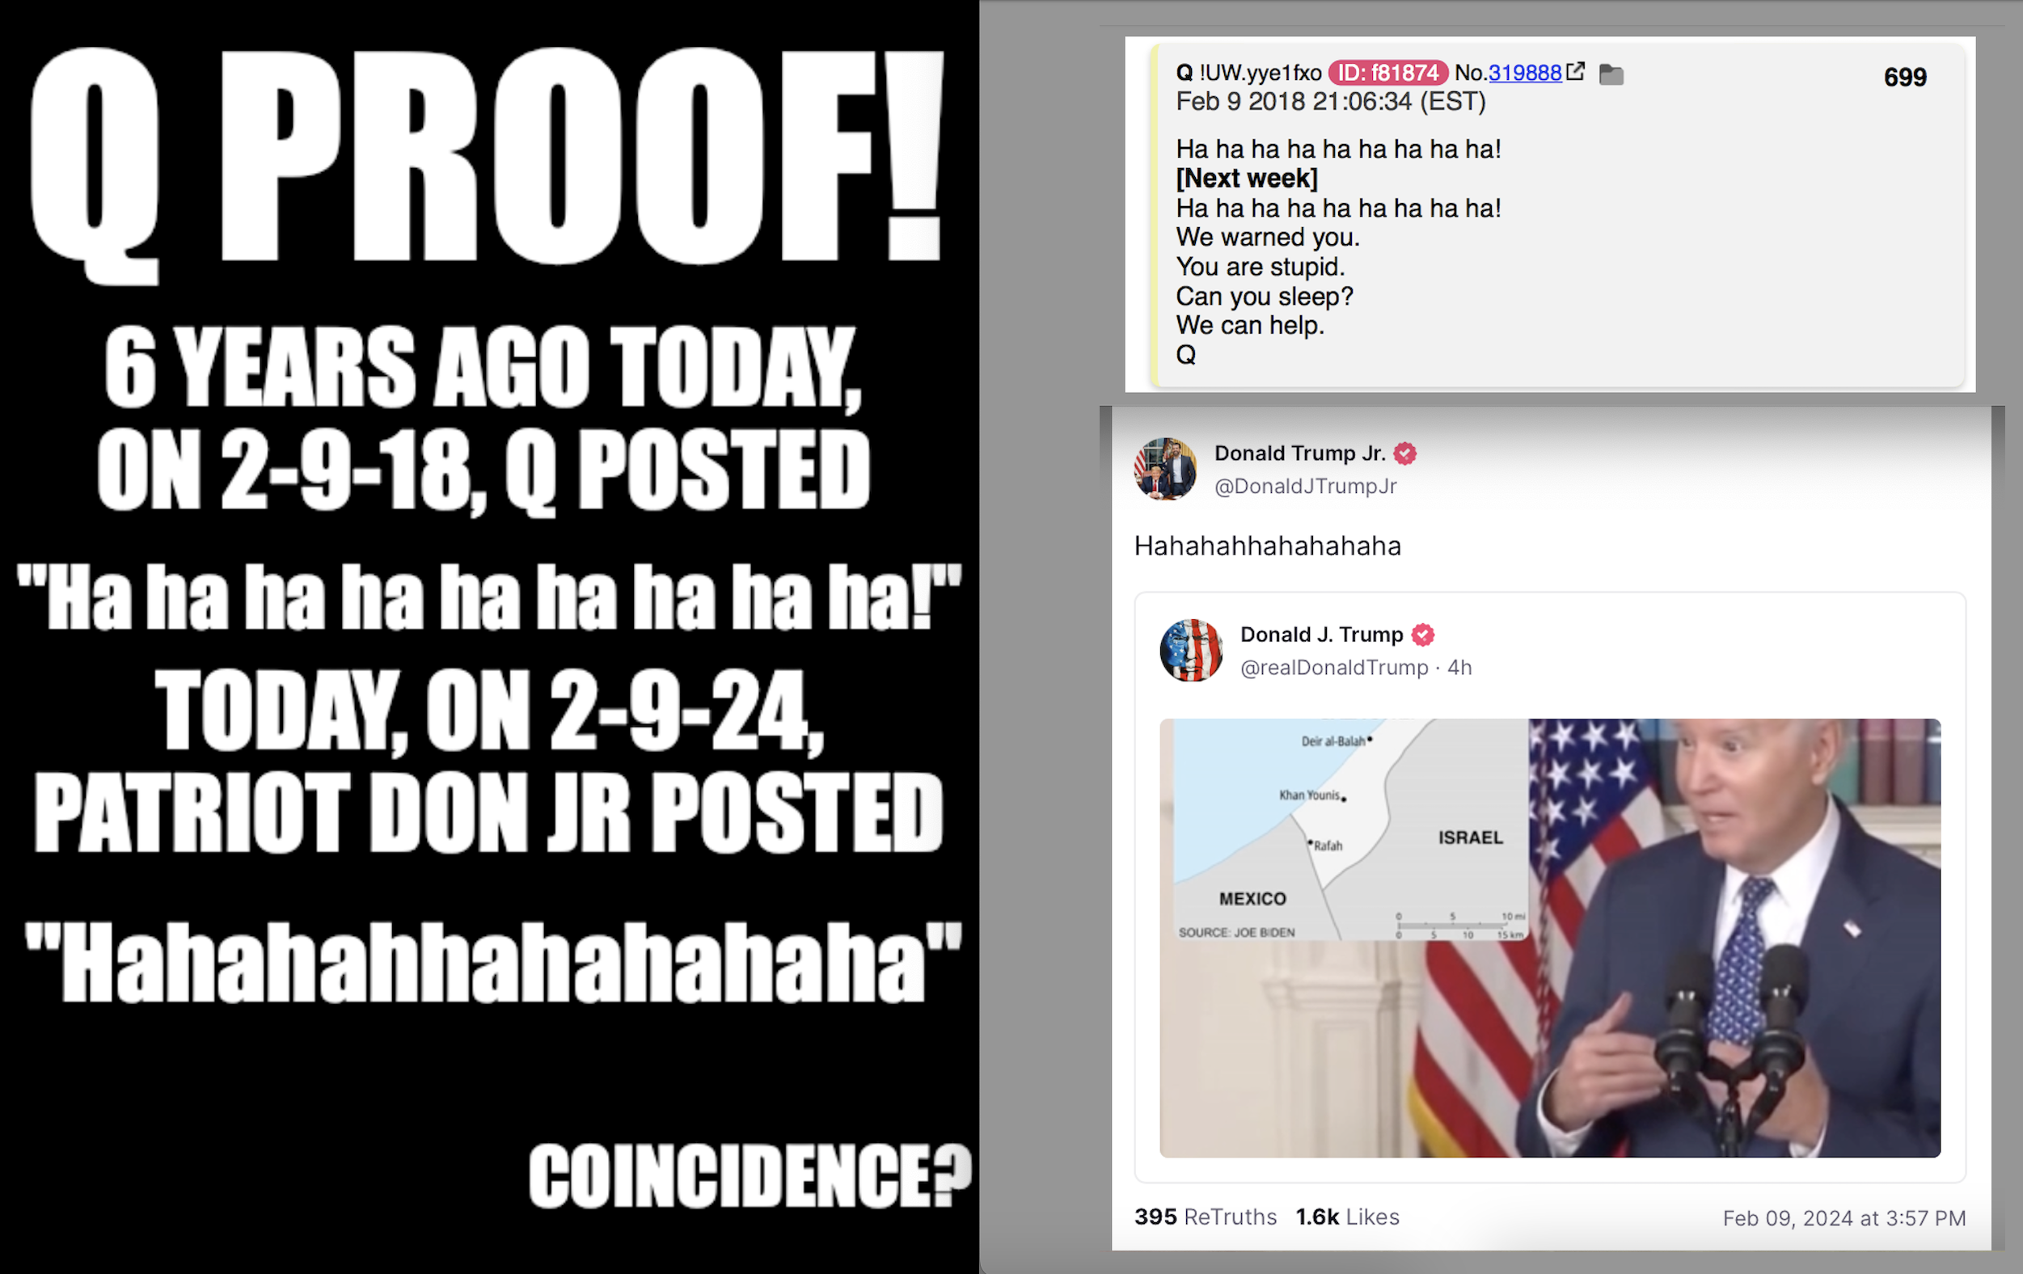Select the Q !UW.yye1fxo tripcode name
2023x1274 pixels.
(1248, 73)
